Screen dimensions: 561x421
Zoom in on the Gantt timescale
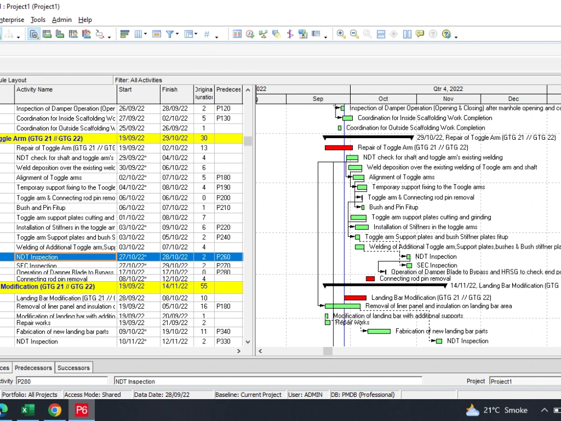coord(341,34)
